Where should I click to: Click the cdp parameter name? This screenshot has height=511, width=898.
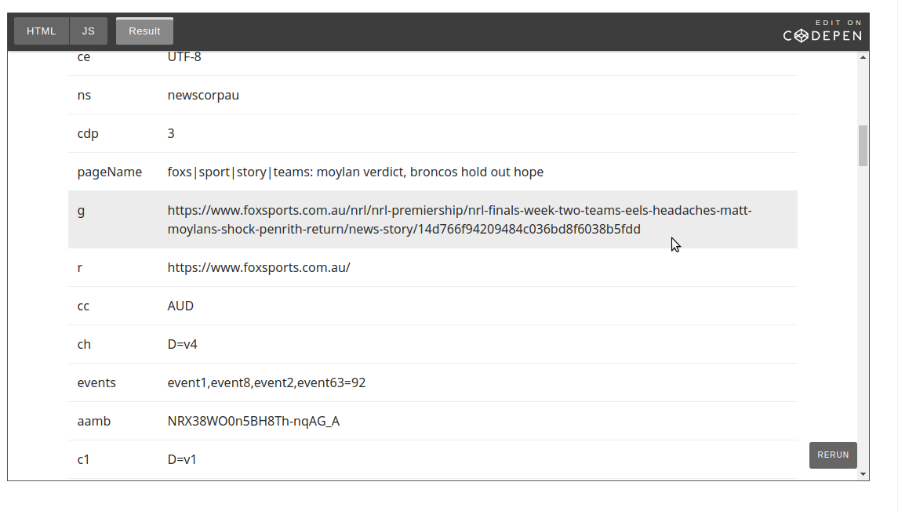88,133
